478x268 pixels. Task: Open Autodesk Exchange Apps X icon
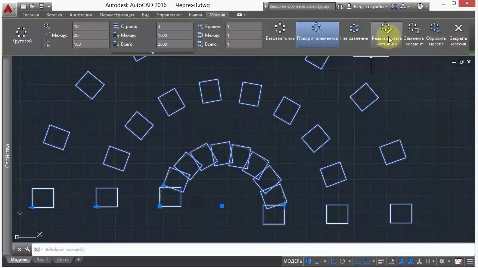pos(394,6)
